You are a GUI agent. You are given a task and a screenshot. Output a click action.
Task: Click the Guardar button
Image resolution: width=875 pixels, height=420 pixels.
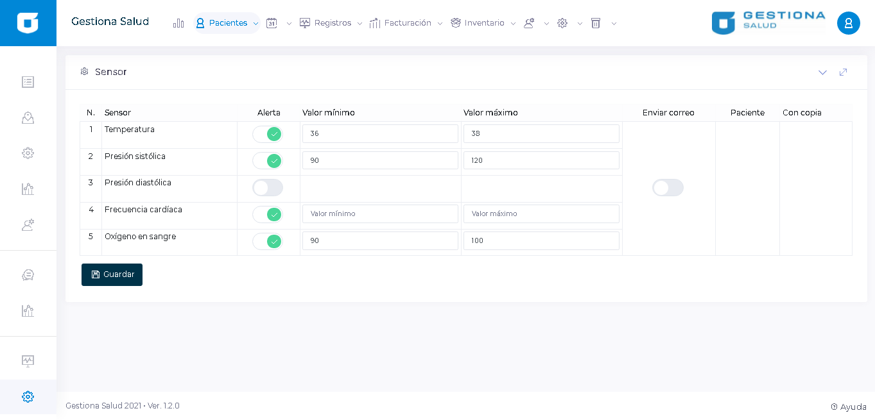[112, 274]
